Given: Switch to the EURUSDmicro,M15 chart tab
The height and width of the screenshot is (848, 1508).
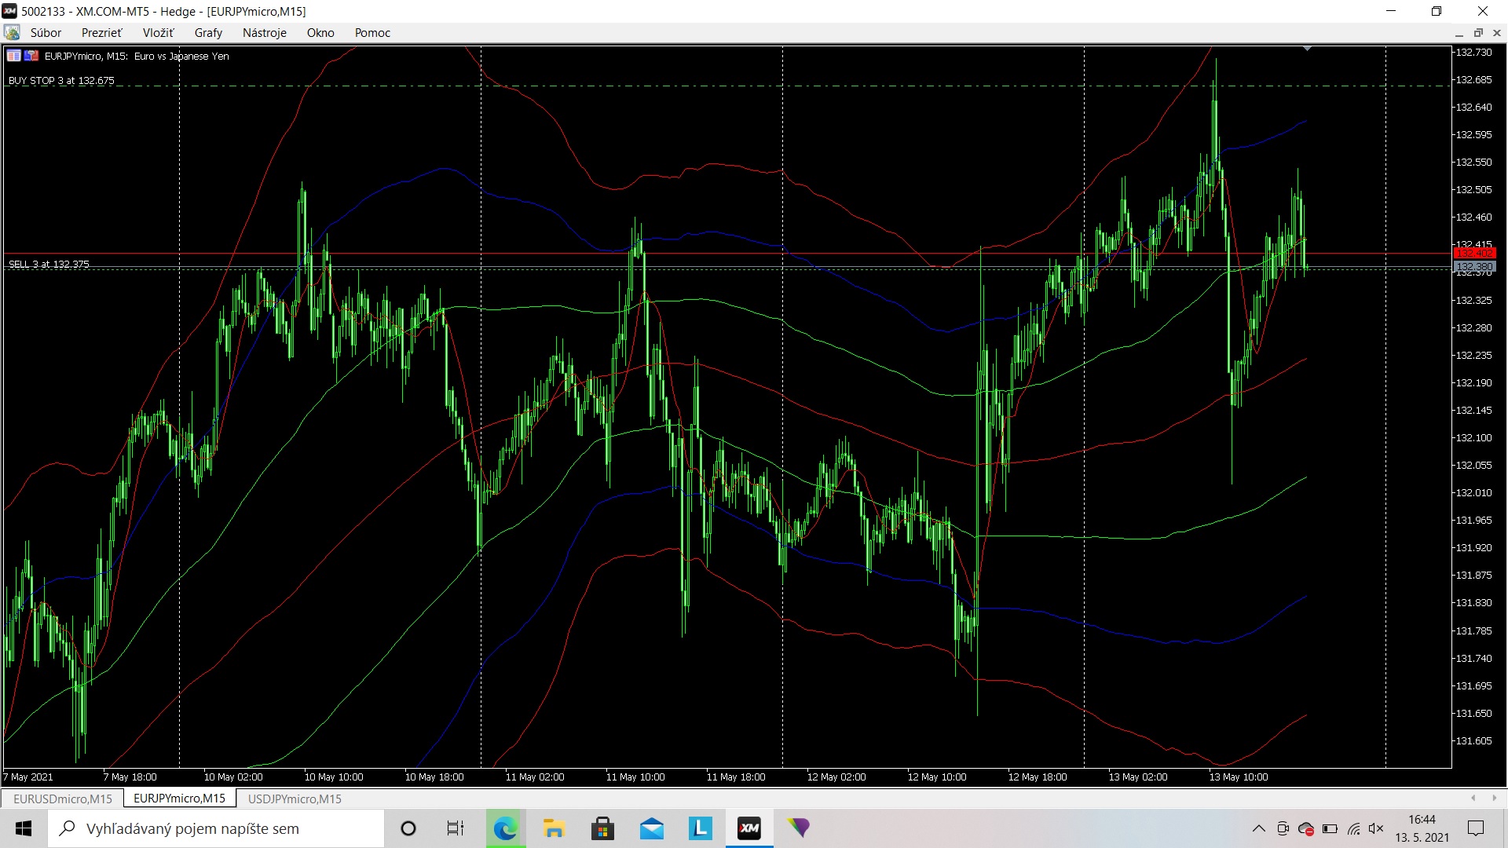Looking at the screenshot, I should (63, 799).
